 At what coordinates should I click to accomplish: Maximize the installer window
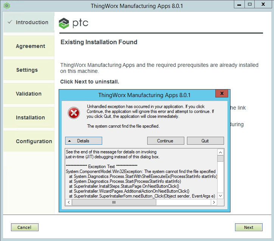[249, 4]
